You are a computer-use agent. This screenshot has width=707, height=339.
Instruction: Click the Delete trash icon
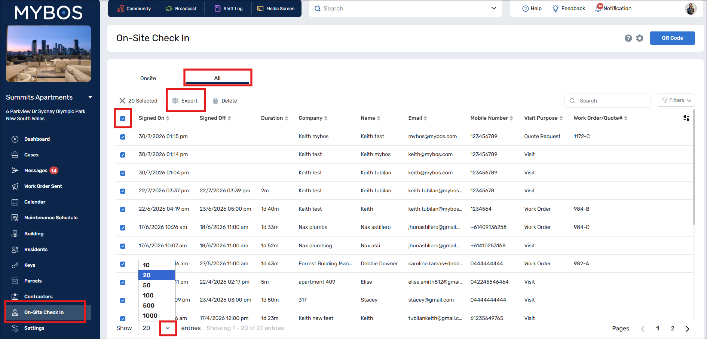(x=215, y=101)
